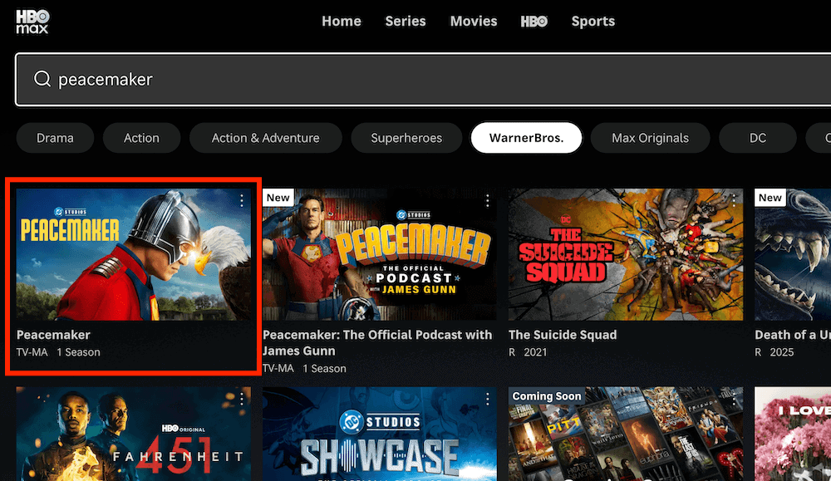Image resolution: width=831 pixels, height=481 pixels.
Task: Apply the DC filter chip
Action: click(758, 138)
